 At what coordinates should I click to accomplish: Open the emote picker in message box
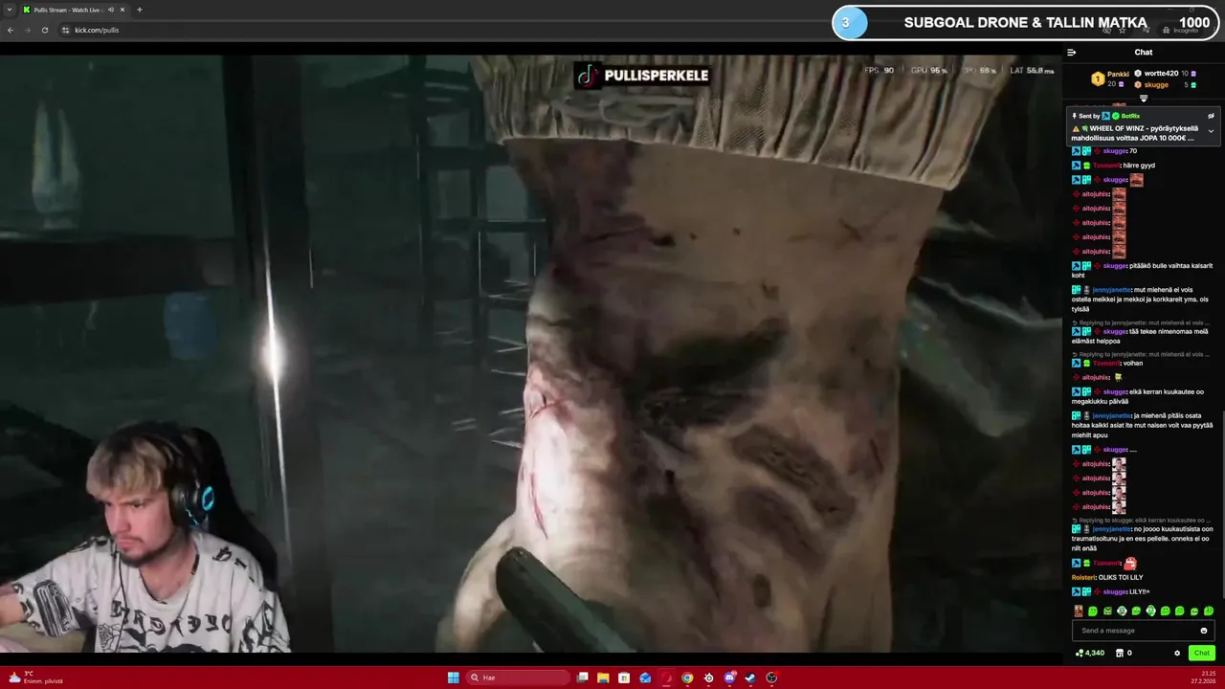click(x=1204, y=631)
